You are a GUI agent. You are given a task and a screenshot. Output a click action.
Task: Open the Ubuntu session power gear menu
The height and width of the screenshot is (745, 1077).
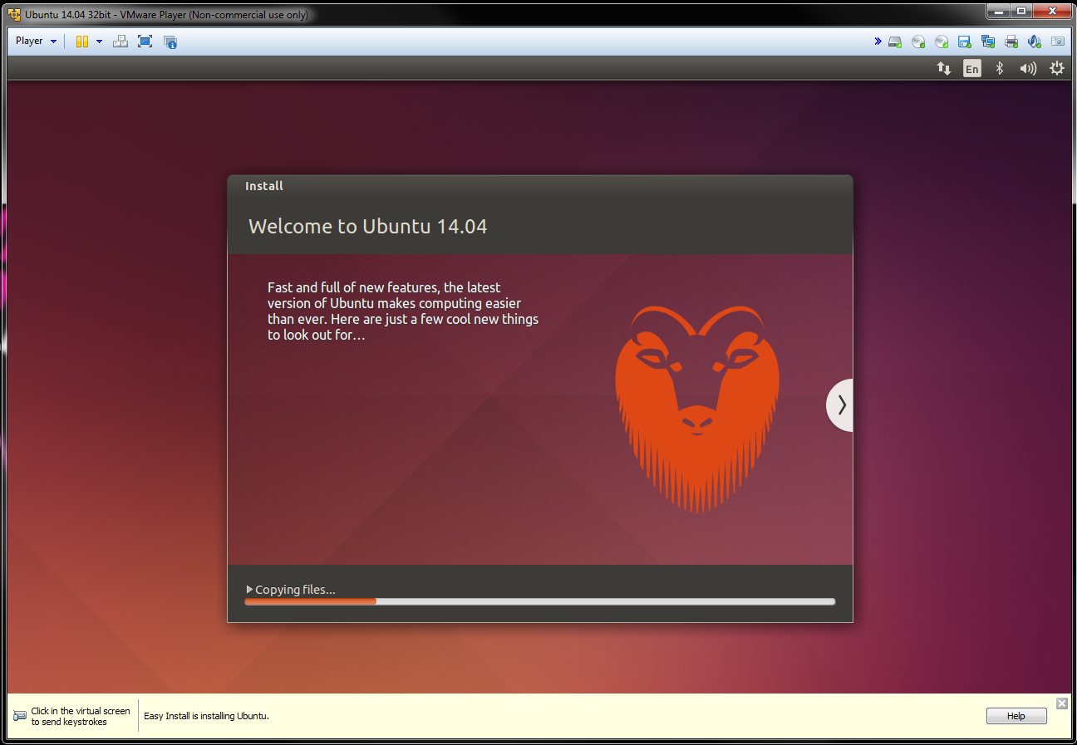click(x=1057, y=69)
